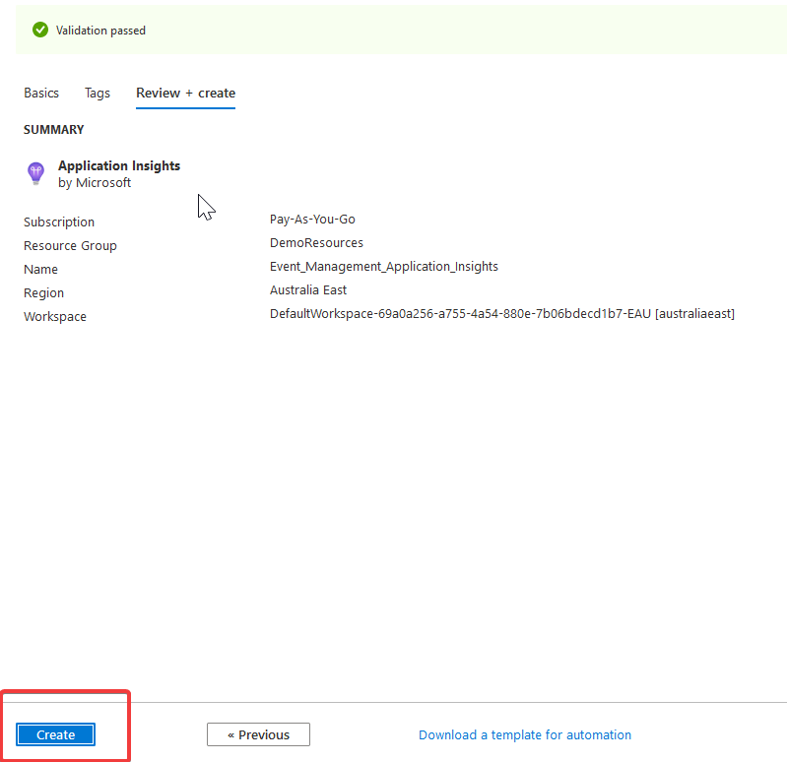Click the purple Application Insights lightbulb icon

pyautogui.click(x=35, y=174)
